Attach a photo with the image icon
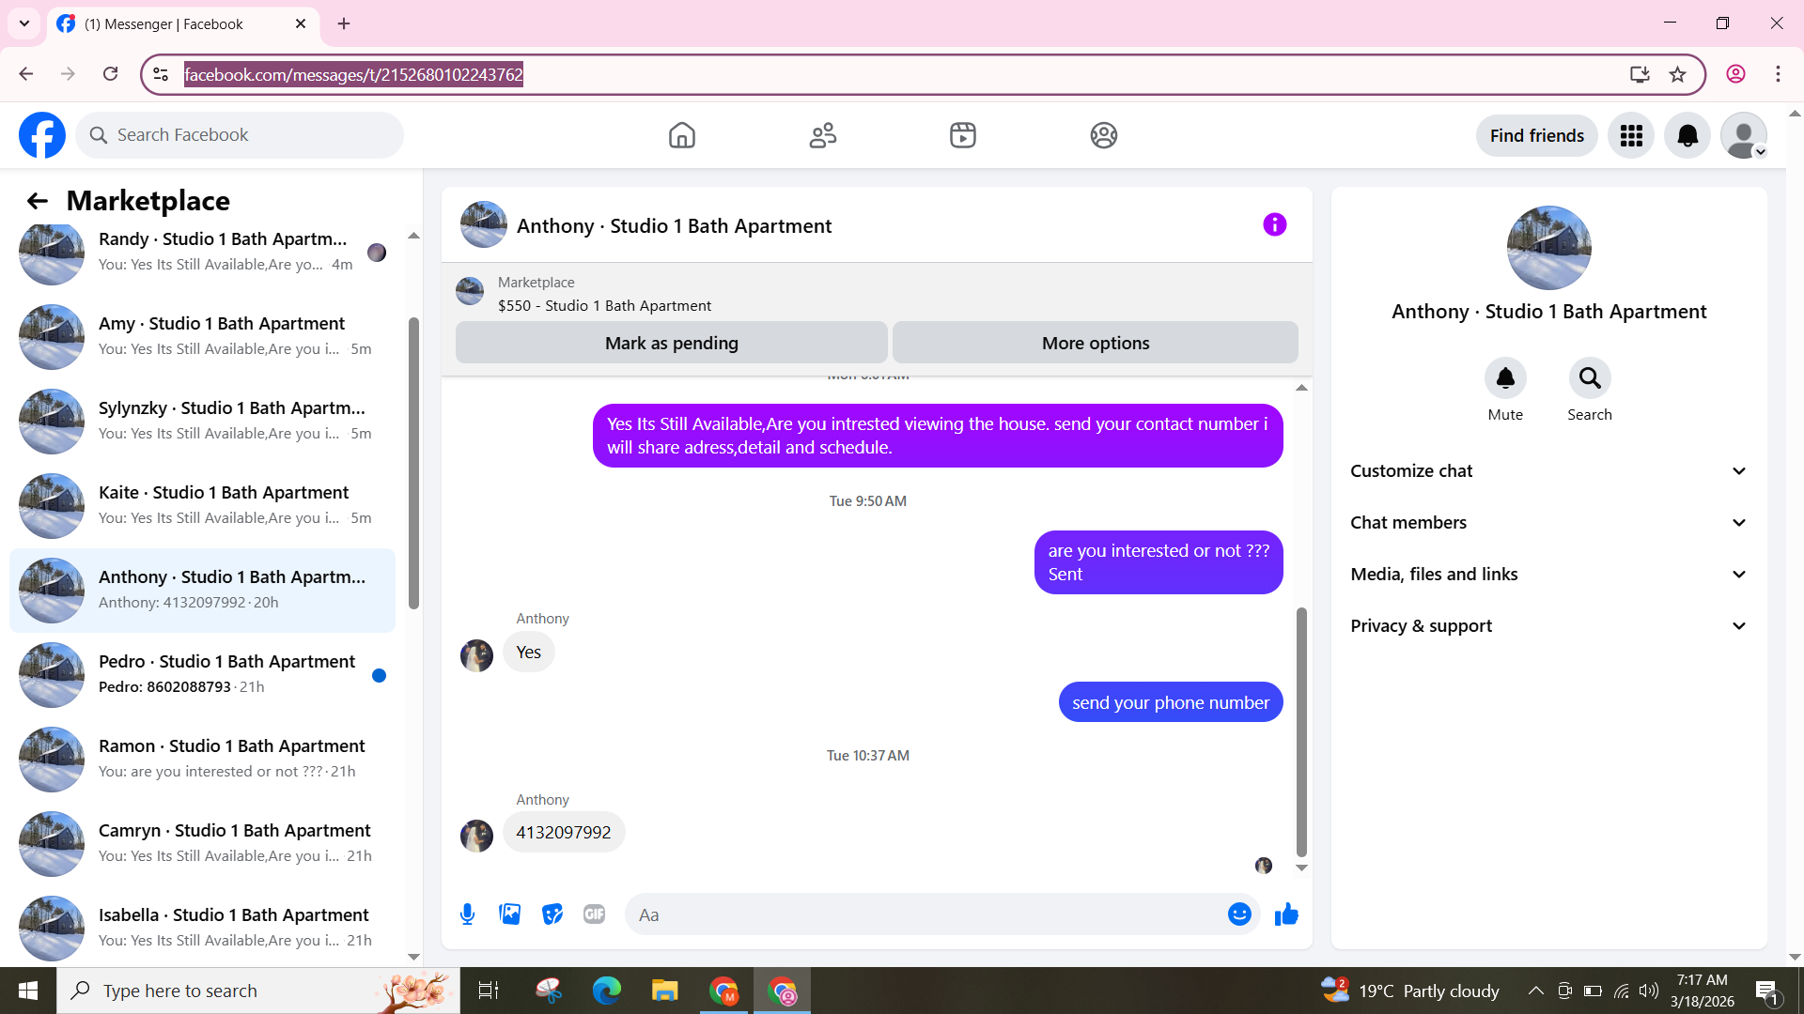The width and height of the screenshot is (1804, 1014). click(x=509, y=914)
